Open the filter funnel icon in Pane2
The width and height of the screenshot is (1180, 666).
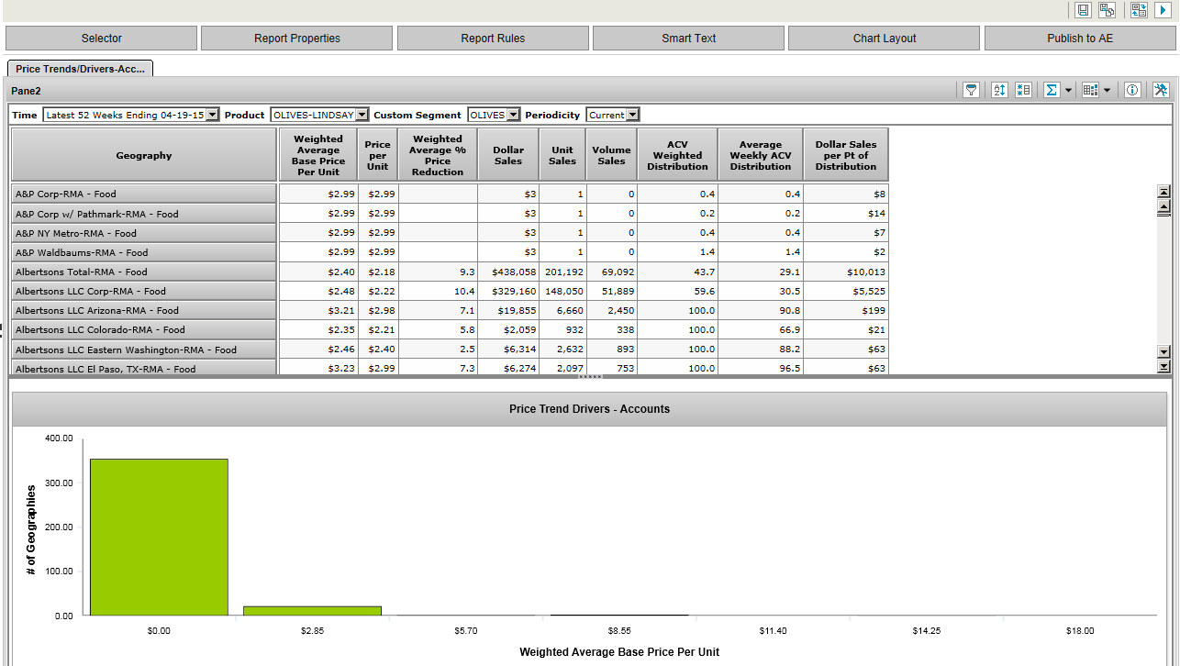971,90
